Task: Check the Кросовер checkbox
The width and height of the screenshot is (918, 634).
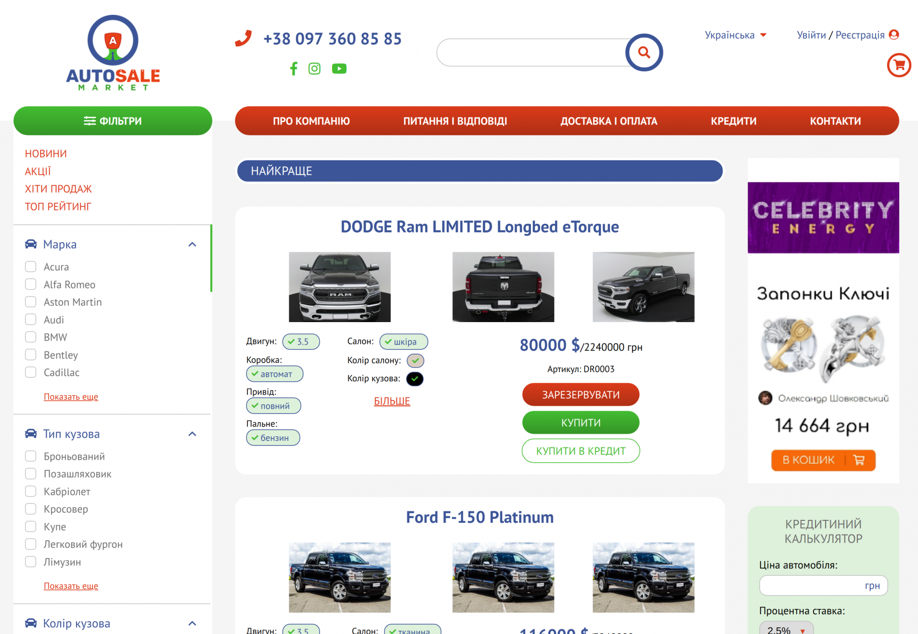Action: (31, 509)
